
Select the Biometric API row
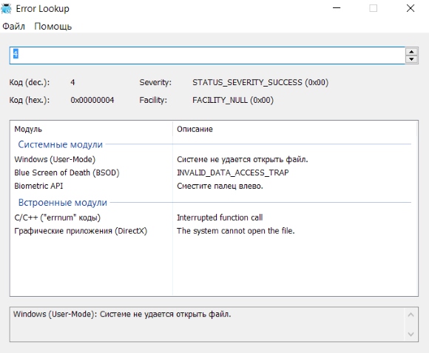tap(214, 186)
